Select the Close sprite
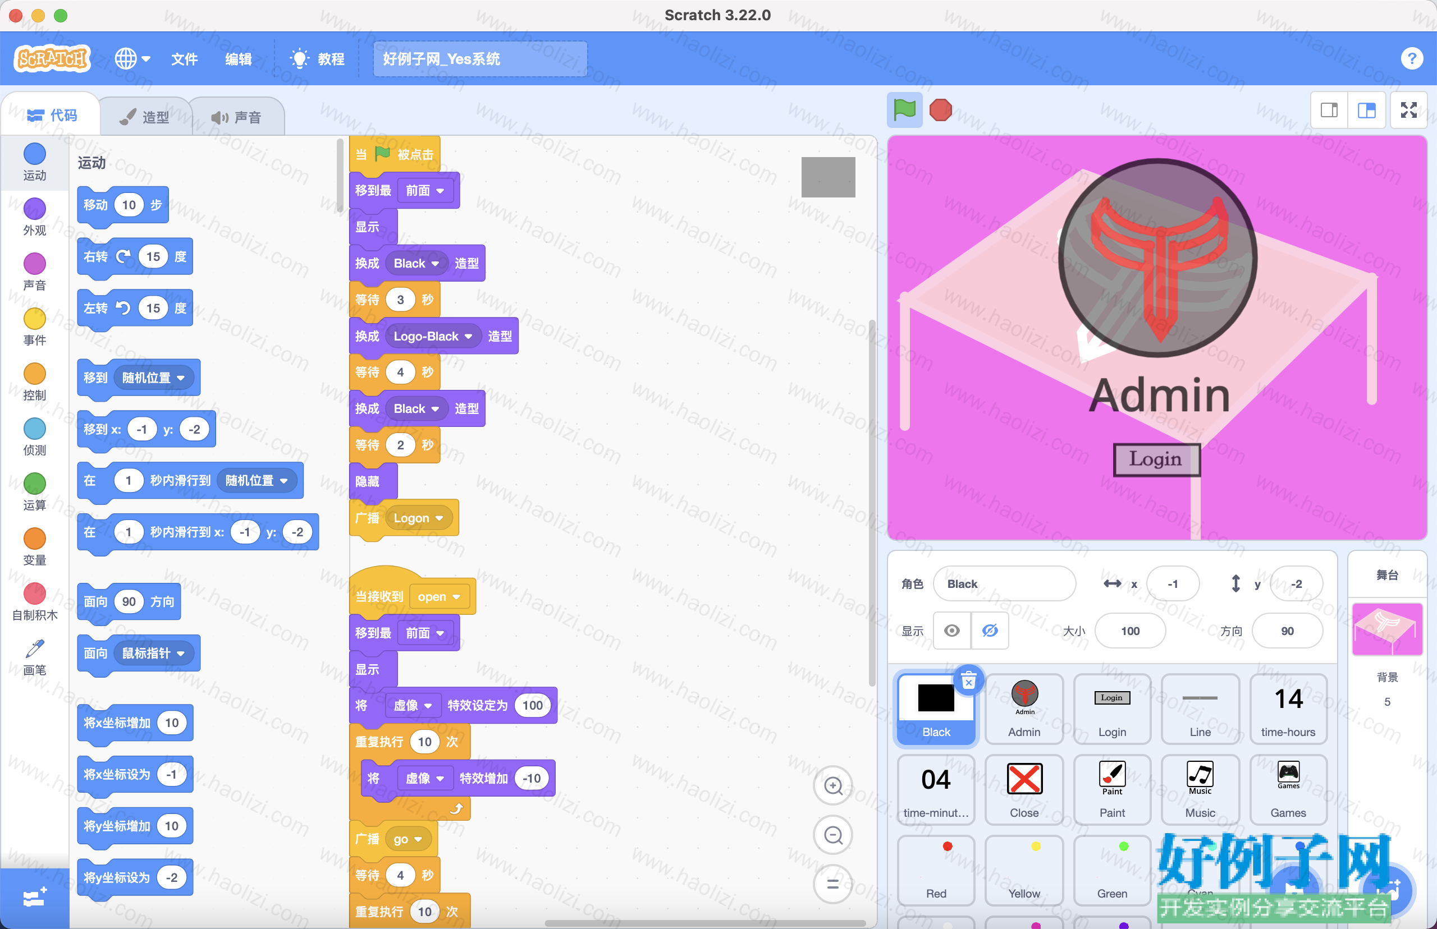The height and width of the screenshot is (929, 1437). 1024,790
